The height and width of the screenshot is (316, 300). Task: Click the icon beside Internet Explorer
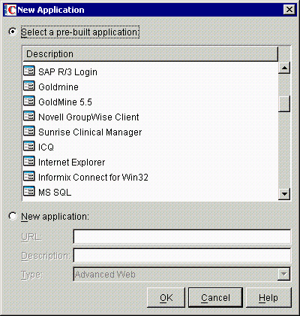click(x=29, y=161)
